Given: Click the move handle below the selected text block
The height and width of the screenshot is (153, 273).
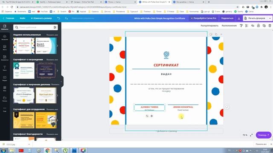Looking at the screenshot, I should pyautogui.click(x=152, y=116).
